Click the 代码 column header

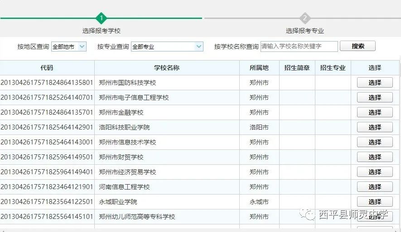tap(47, 68)
